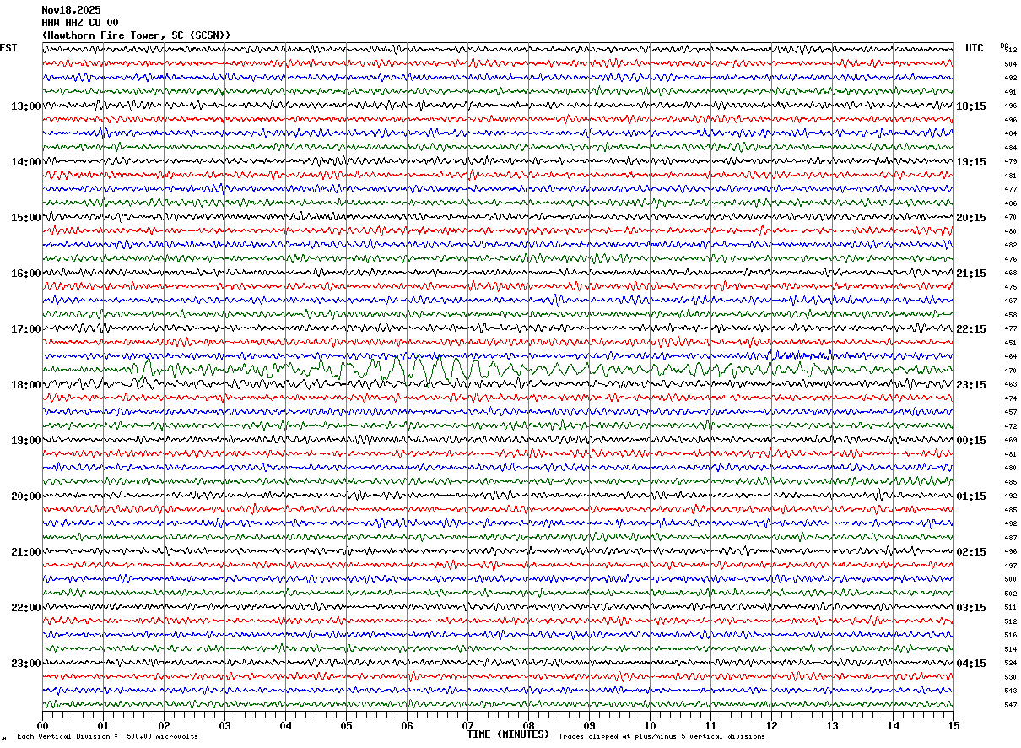Click the DC offset value 500
Viewport: 1021px width, 748px height.
tap(1010, 580)
